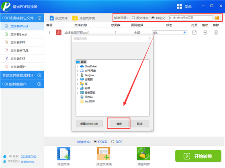225x168 pixels.
Task: Click 全部 page selection cell
Action: point(137,33)
